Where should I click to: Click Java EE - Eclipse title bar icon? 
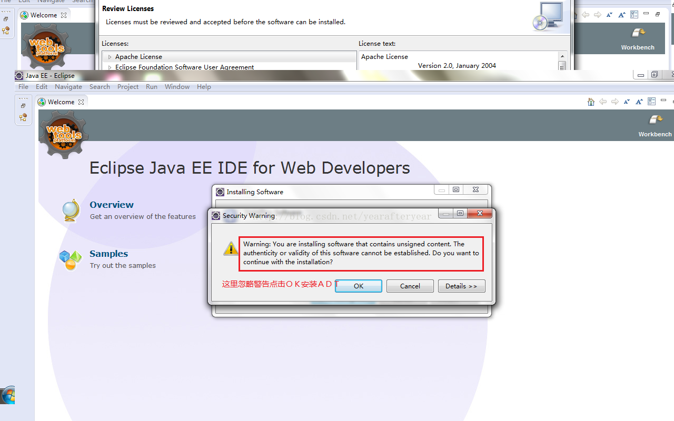(x=19, y=75)
